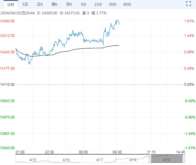
Task: Click the blue price line peak near 14380
Action: 117,21
